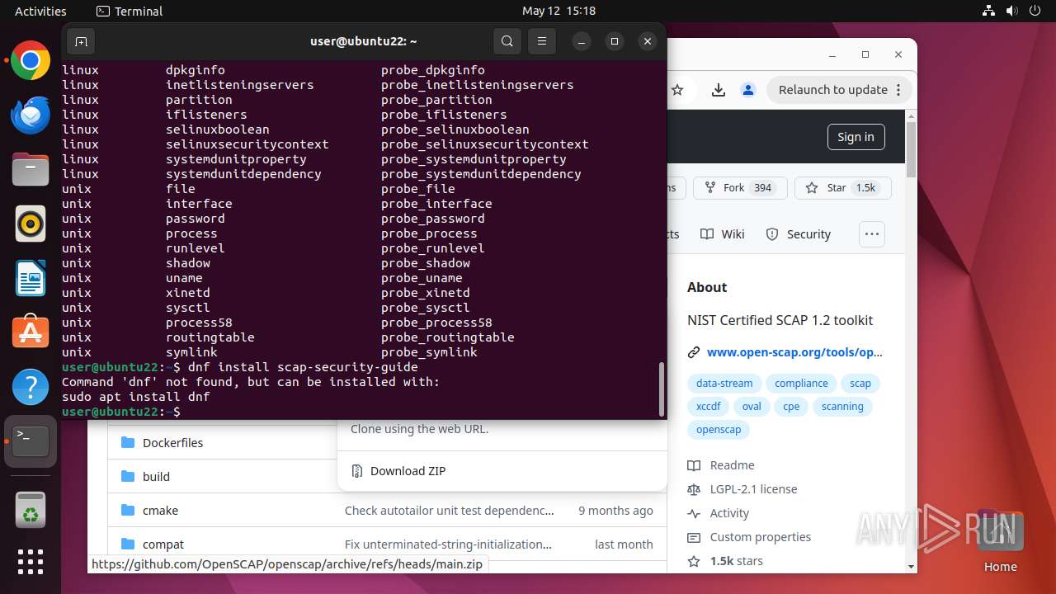Open Rhythmbox music player in dock
Viewport: 1056px width, 594px height.
(31, 224)
